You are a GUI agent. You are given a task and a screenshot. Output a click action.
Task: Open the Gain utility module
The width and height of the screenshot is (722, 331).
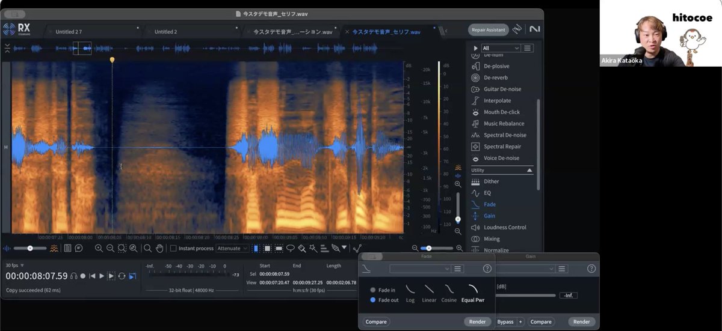[484, 216]
